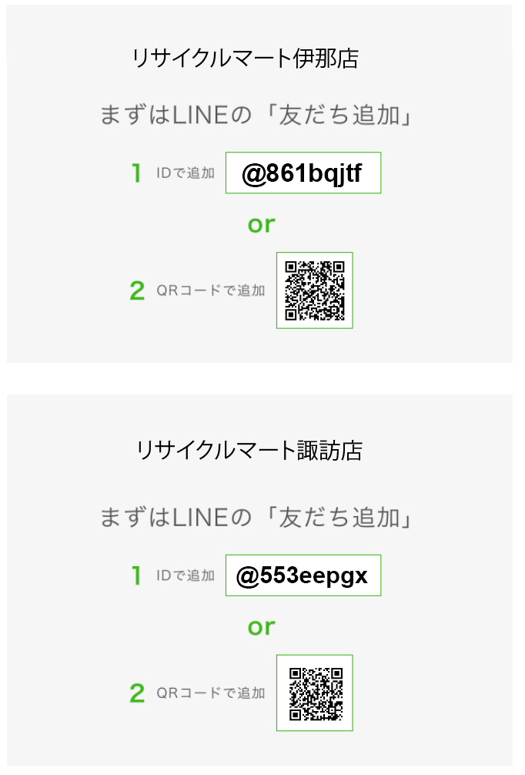Click the green number 1 in Ina section
This screenshot has width=525, height=775.
[137, 173]
